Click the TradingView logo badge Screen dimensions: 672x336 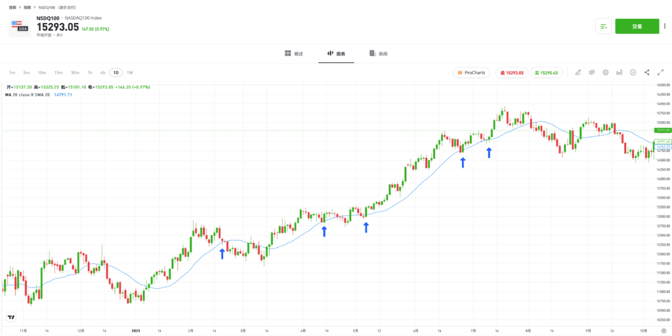(12, 317)
